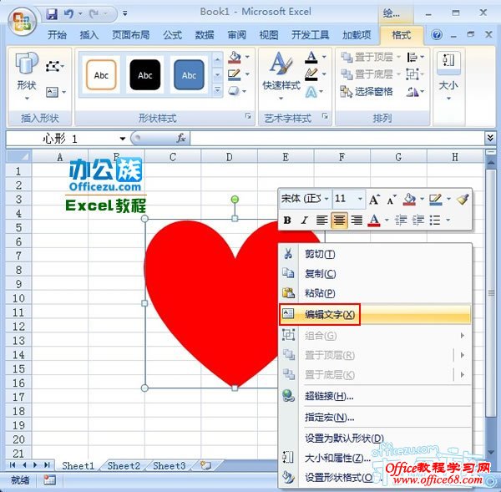Viewport: 501px width, 492px height.
Task: Choose 剪切(T) in the context menu
Action: point(375,254)
